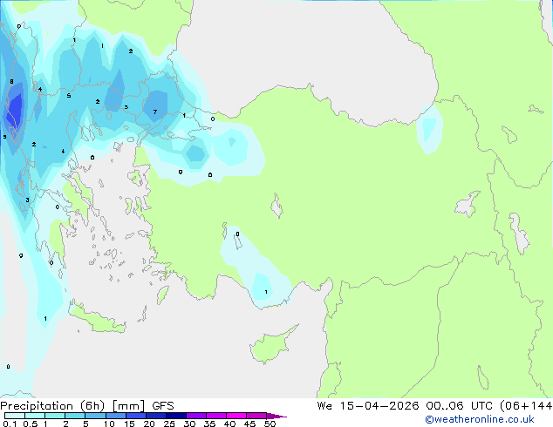Click the 50 label on legend scale
Viewport: 553px width, 427px height.
(270, 424)
